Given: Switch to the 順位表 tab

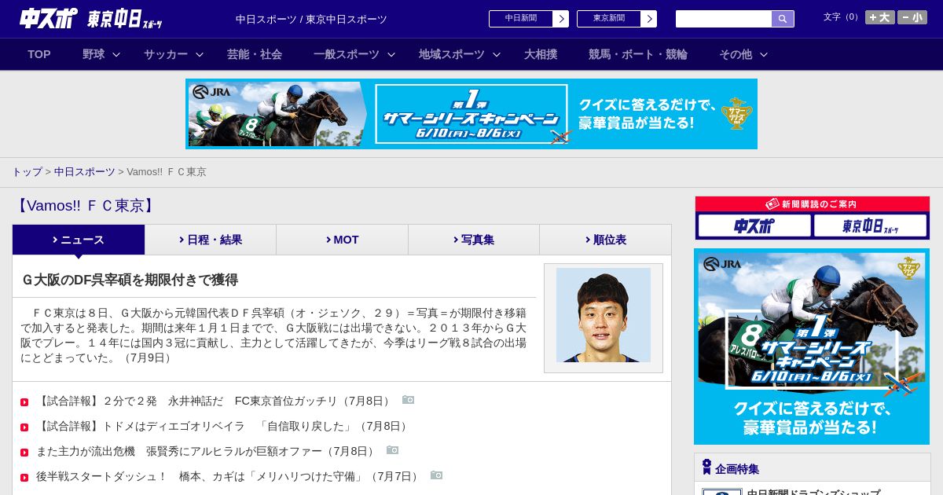Looking at the screenshot, I should (605, 240).
